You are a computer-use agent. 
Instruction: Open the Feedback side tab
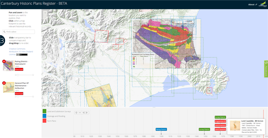click(x=266, y=69)
